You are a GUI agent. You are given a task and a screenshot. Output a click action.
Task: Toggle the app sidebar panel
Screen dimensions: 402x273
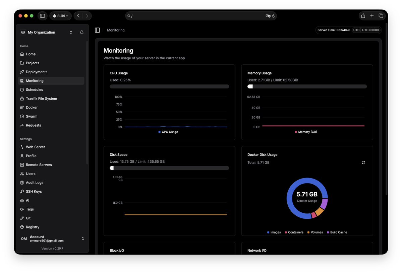pyautogui.click(x=98, y=30)
